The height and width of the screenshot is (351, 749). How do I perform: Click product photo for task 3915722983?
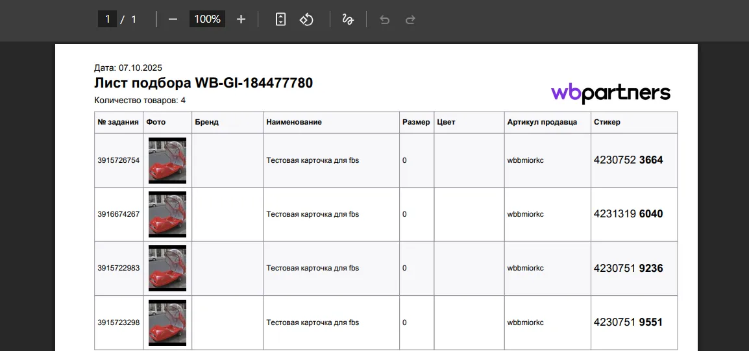tap(167, 268)
